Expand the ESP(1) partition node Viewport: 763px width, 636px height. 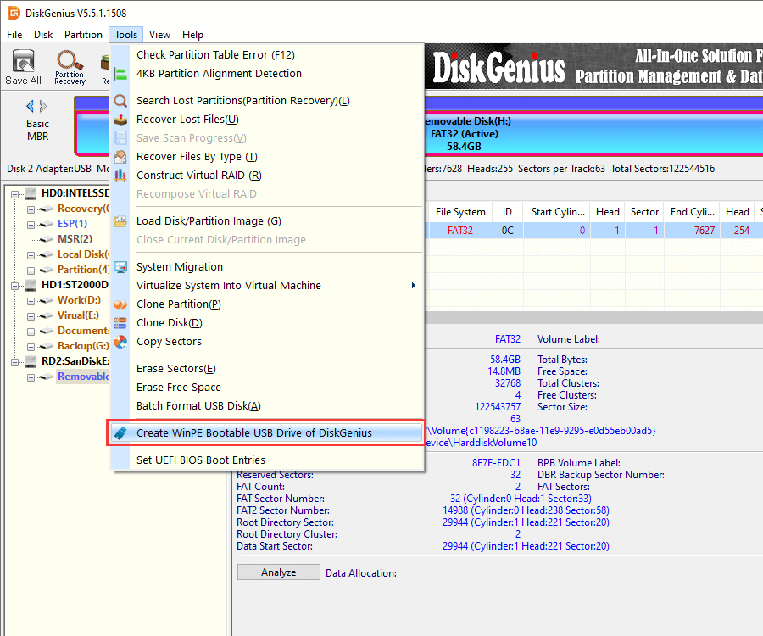(x=31, y=225)
